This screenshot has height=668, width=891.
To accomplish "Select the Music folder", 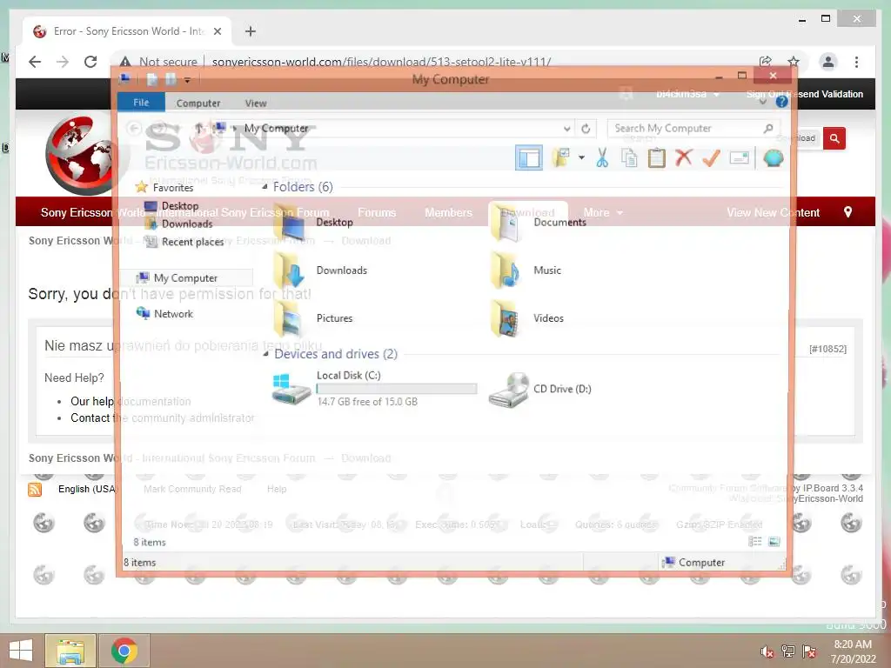I will tap(526, 271).
